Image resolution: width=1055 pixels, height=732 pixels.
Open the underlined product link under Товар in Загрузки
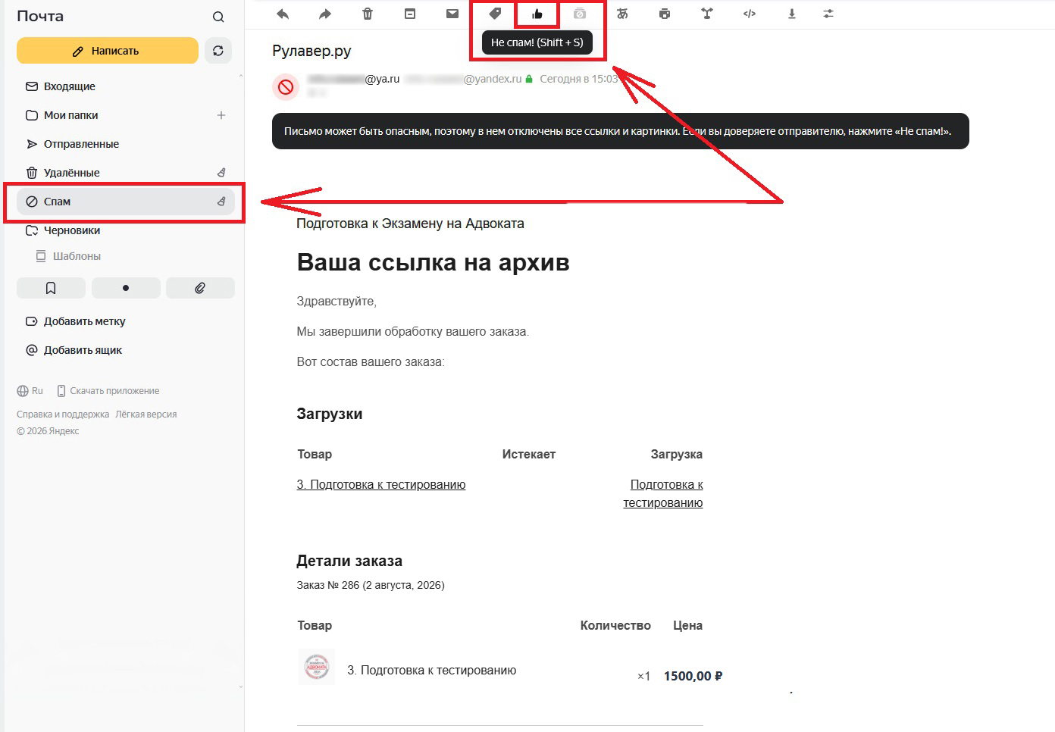tap(381, 485)
